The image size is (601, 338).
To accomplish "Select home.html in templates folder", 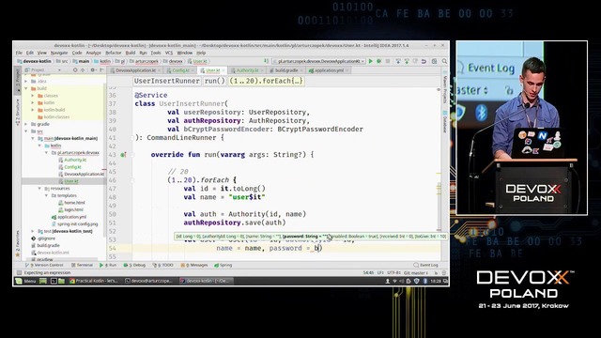I will 71,203.
